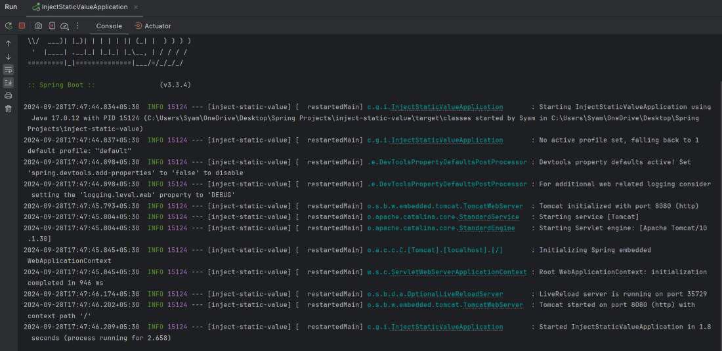Click 'Tomcat initialized with port 8080 (http)' text
722x351 pixels.
click(619, 206)
